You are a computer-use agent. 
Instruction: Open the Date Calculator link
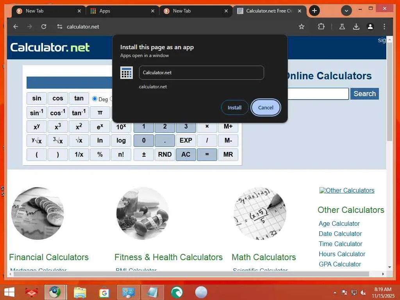click(340, 234)
